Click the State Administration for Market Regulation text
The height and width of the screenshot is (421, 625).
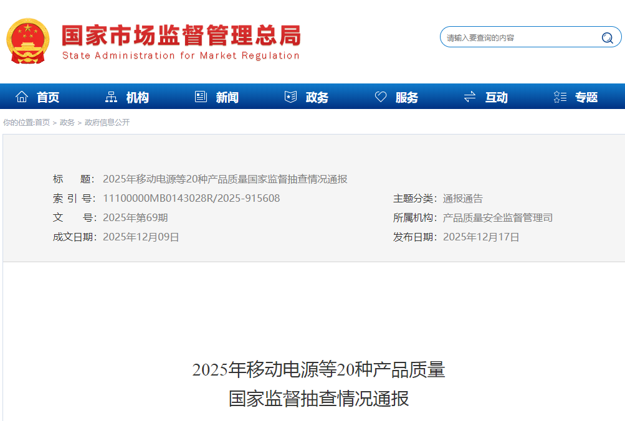tap(181, 55)
